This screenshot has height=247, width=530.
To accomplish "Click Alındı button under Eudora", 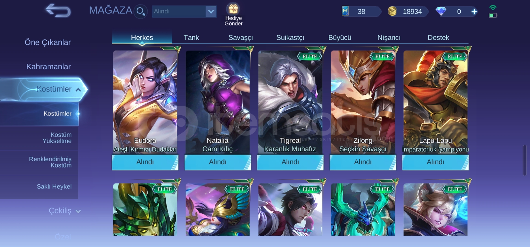I will tap(145, 162).
